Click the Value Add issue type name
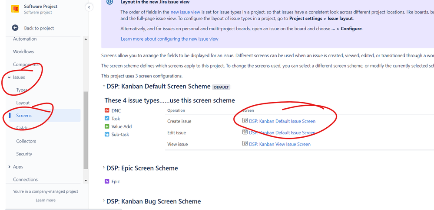This screenshot has width=434, height=210. click(122, 126)
